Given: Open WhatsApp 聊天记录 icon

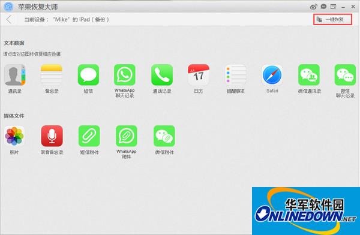Looking at the screenshot, I should click(x=125, y=75).
